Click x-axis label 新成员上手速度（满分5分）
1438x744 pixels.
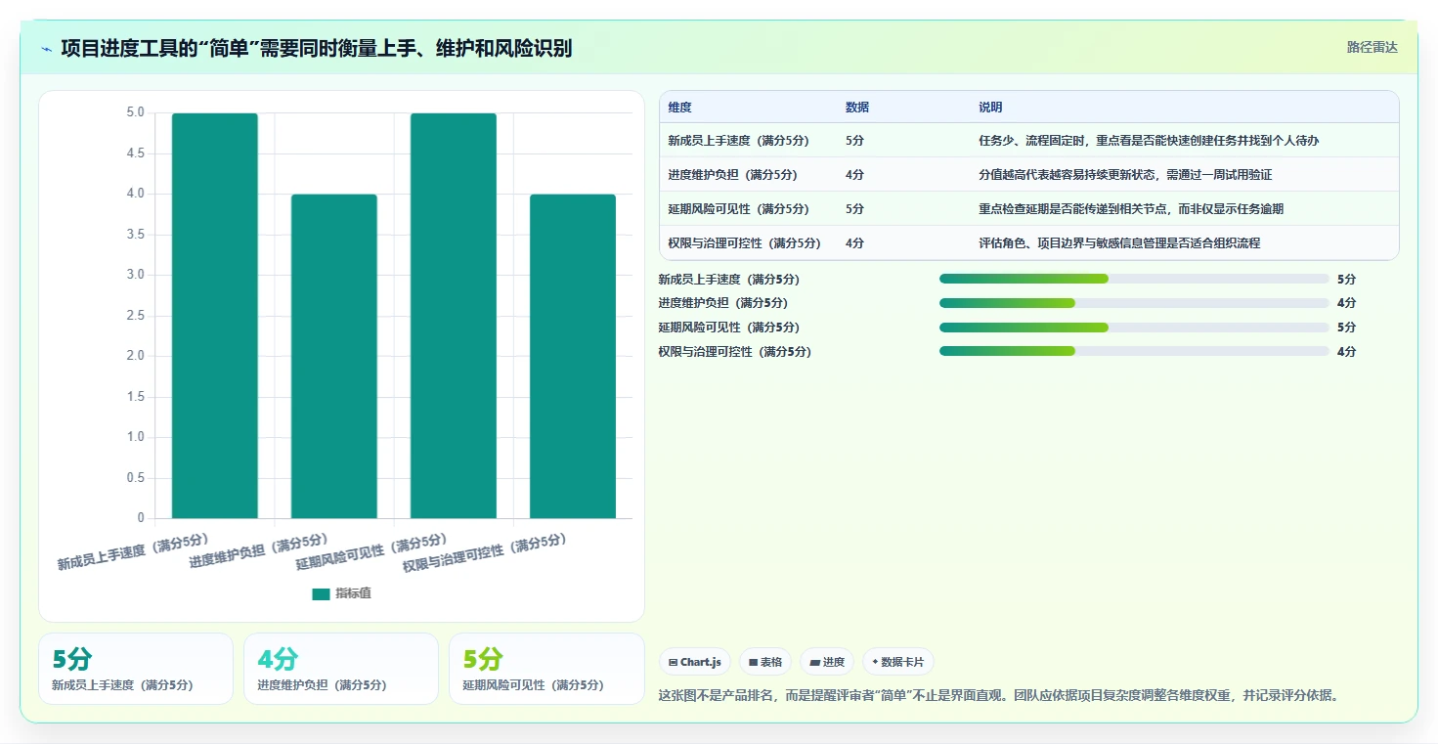133,551
